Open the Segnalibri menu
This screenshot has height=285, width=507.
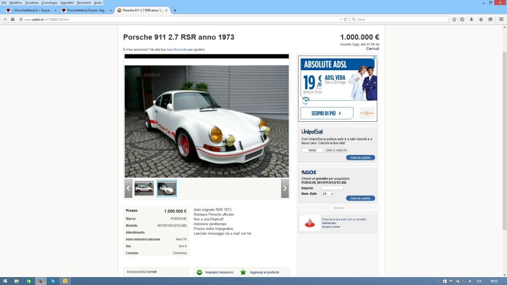click(67, 2)
